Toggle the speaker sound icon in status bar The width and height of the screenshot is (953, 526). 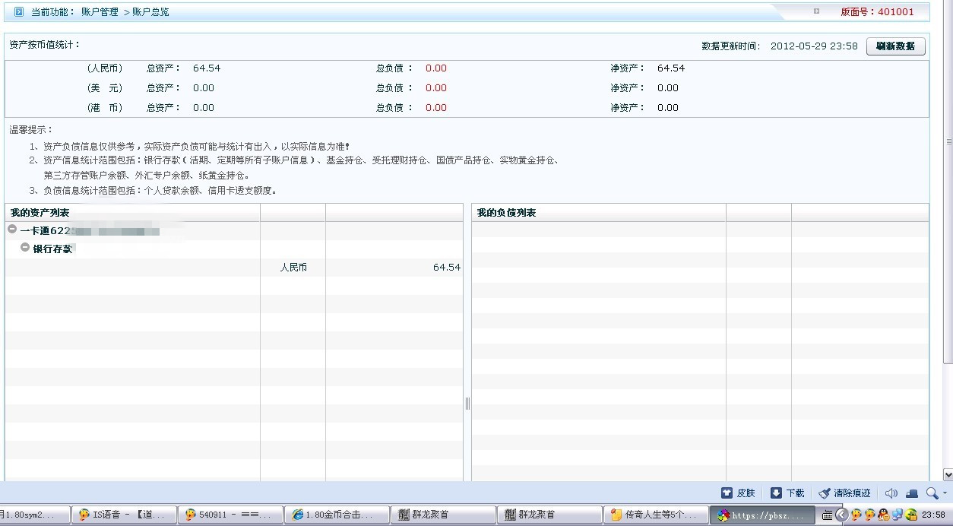pyautogui.click(x=891, y=493)
